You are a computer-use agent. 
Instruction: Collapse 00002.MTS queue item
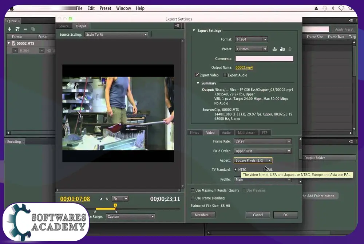(9, 43)
